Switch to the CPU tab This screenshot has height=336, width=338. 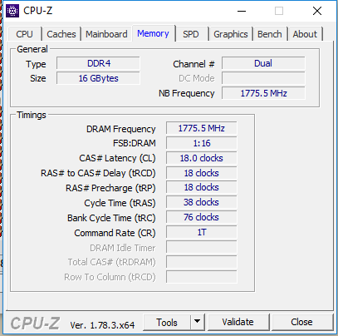point(24,34)
